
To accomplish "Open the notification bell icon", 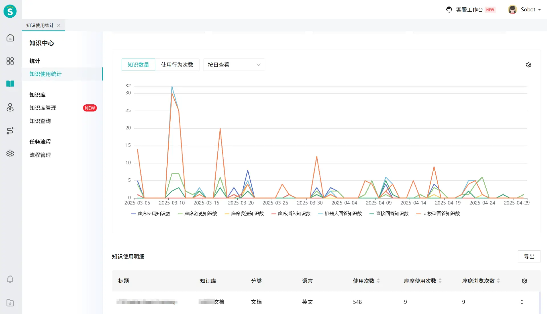I will [x=10, y=279].
